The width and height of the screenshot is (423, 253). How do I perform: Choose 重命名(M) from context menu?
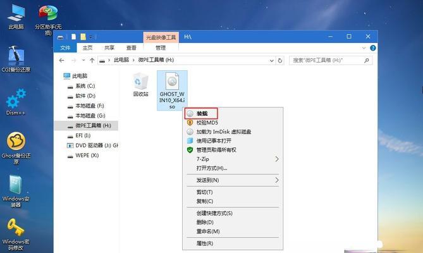233,231
